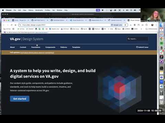Switch to the Visual Studio Code tab
This screenshot has width=165, height=123.
(78, 20)
